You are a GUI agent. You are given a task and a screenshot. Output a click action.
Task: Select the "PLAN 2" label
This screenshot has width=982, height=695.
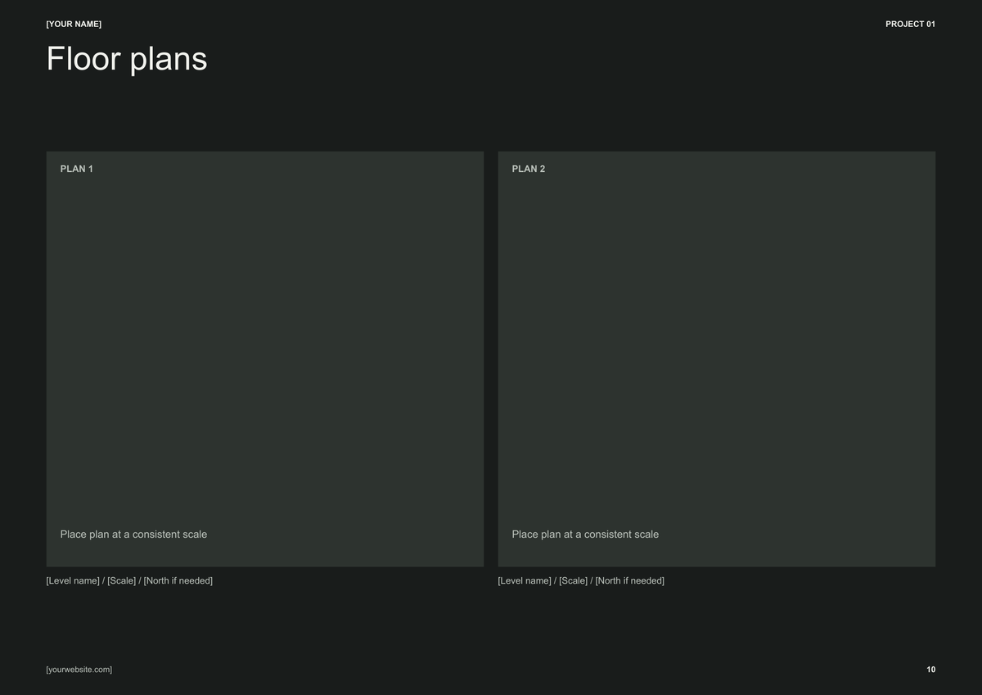[529, 169]
